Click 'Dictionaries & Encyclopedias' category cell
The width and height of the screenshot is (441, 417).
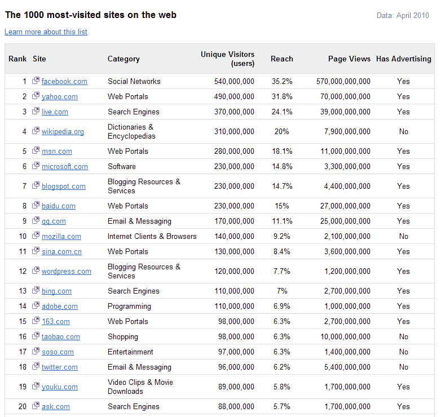tap(131, 131)
